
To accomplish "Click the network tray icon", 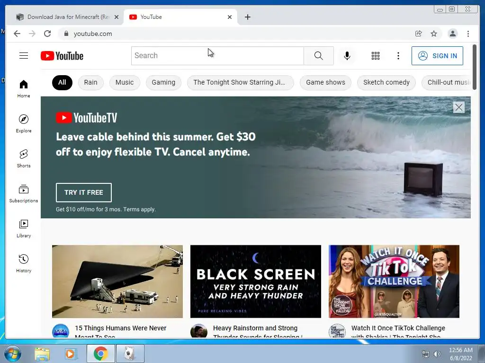I will 426,354.
